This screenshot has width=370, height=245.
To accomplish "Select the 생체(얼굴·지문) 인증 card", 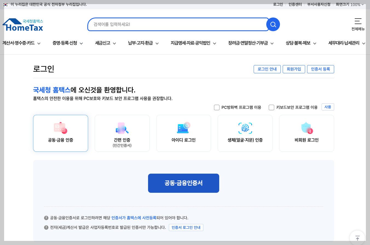I will 245,133.
